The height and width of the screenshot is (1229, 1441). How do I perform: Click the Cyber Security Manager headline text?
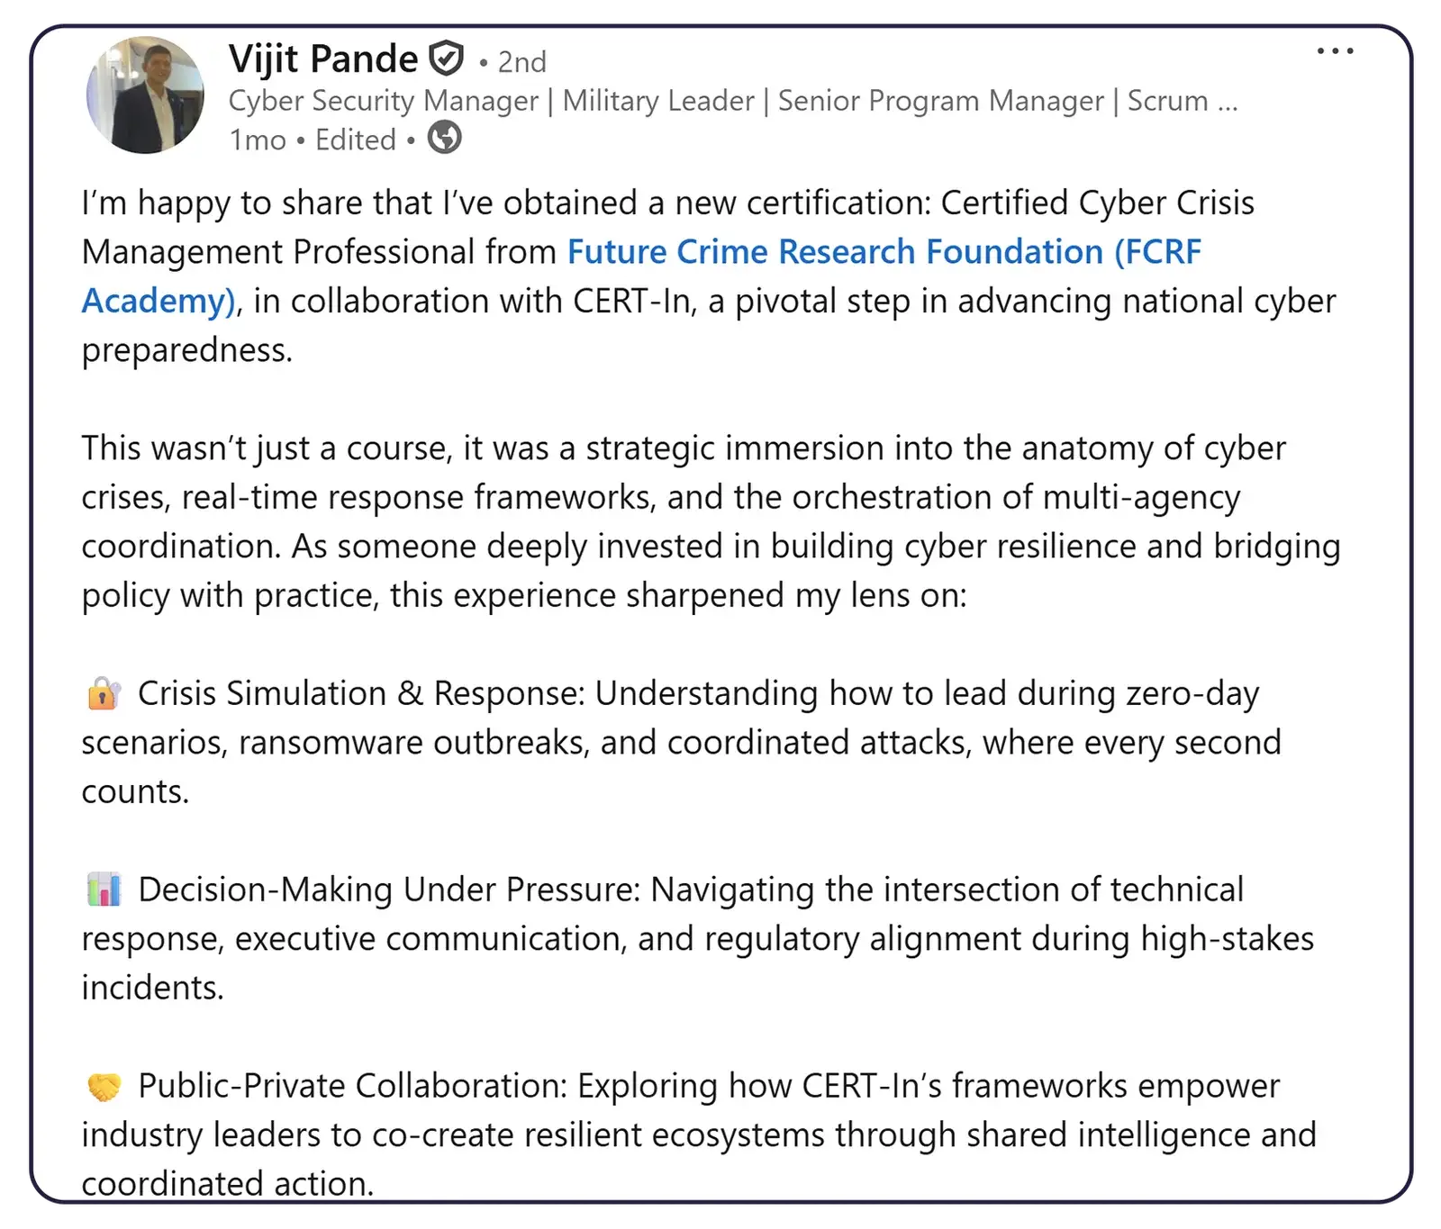point(384,101)
